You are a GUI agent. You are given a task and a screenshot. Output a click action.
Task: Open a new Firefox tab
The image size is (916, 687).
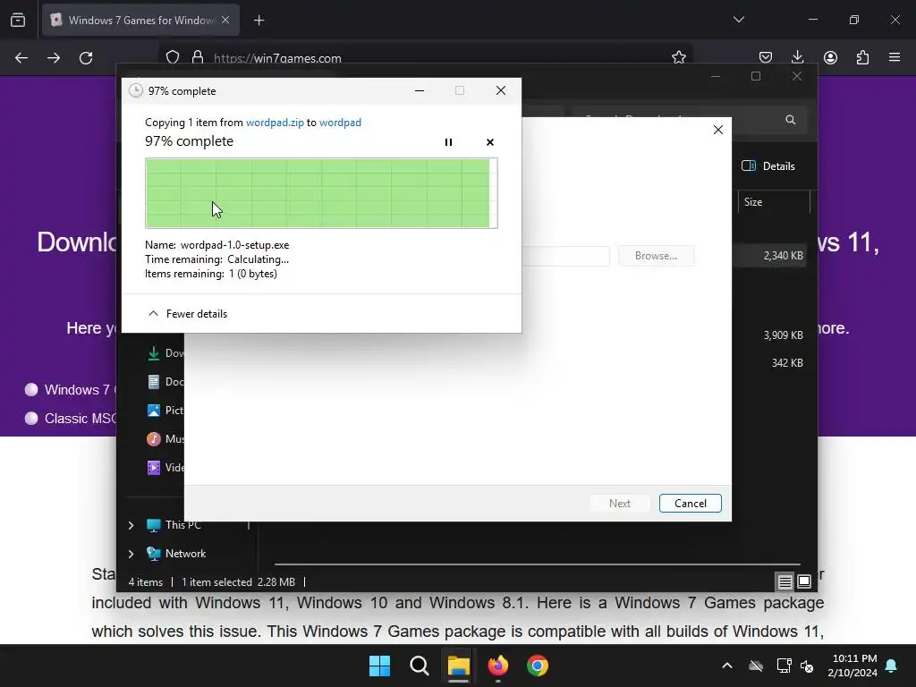(x=259, y=21)
